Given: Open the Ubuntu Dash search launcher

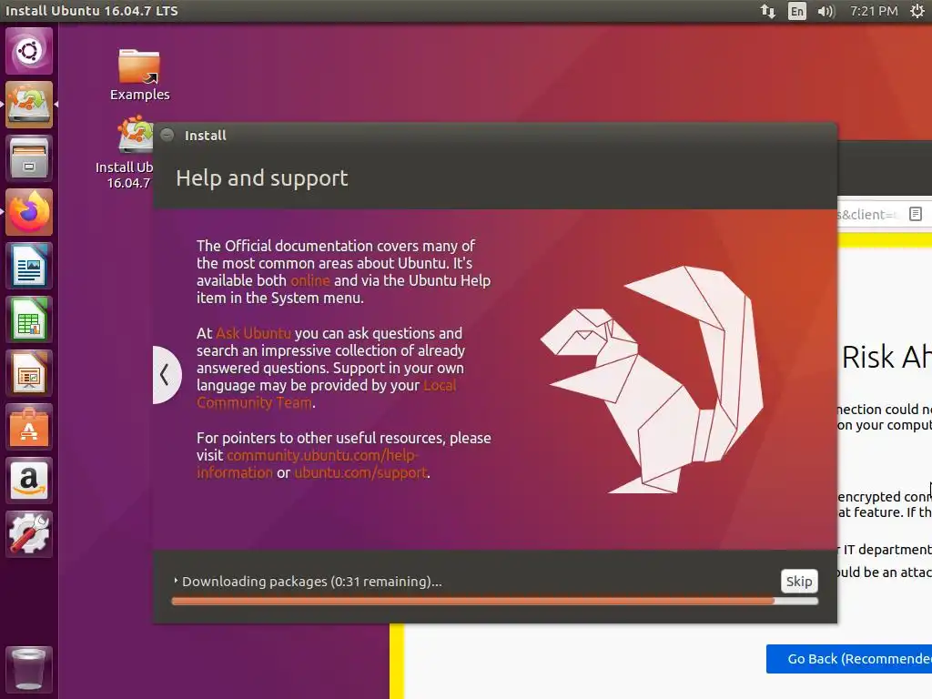Looking at the screenshot, I should [x=28, y=51].
